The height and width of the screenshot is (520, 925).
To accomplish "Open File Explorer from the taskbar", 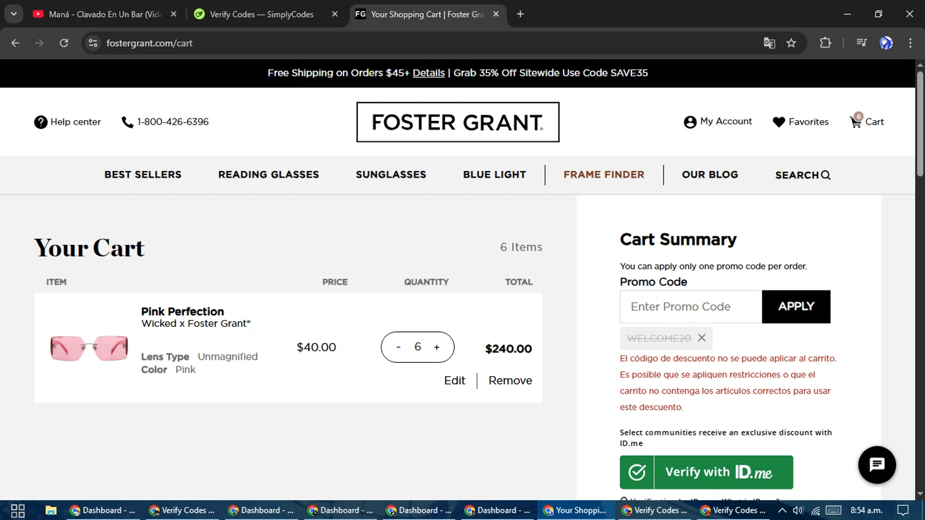I will pyautogui.click(x=51, y=510).
